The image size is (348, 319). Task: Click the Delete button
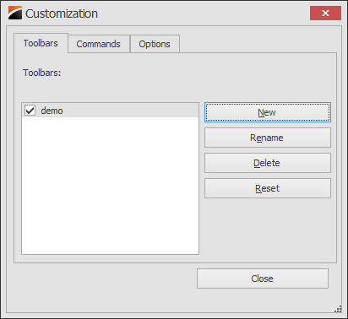point(268,163)
